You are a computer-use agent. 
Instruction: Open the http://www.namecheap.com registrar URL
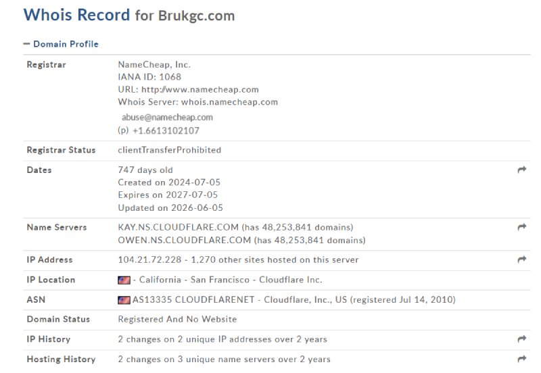[200, 90]
